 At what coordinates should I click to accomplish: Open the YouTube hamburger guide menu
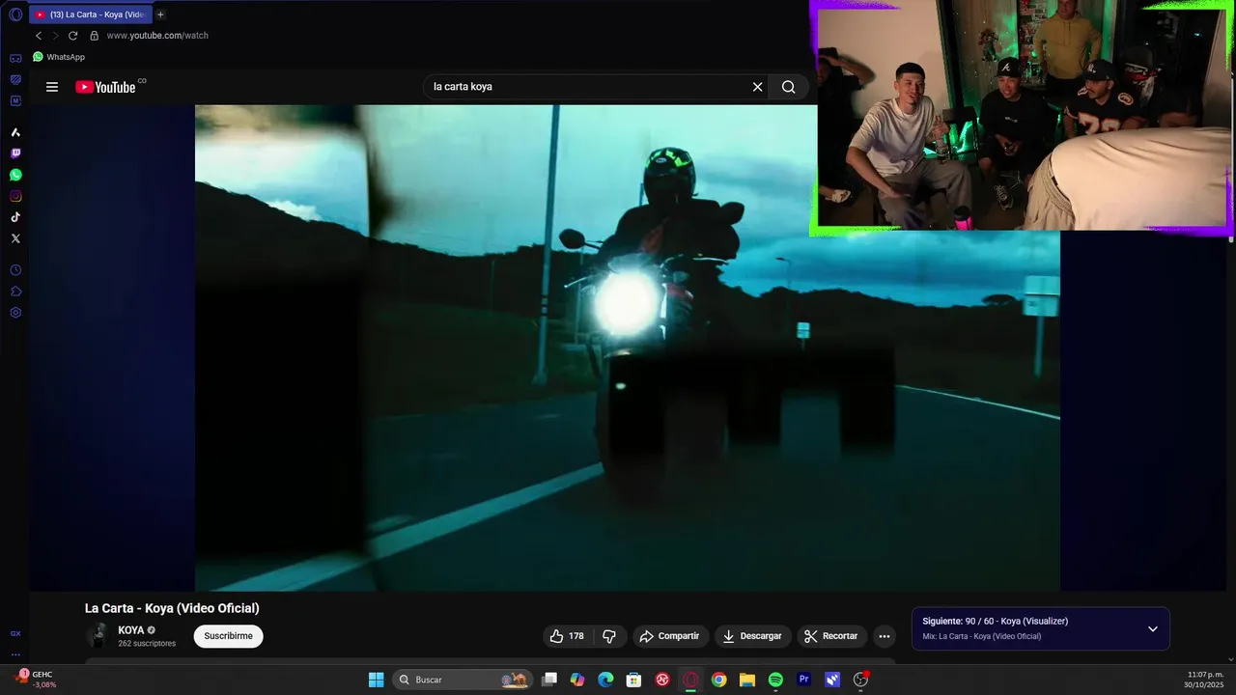point(52,87)
